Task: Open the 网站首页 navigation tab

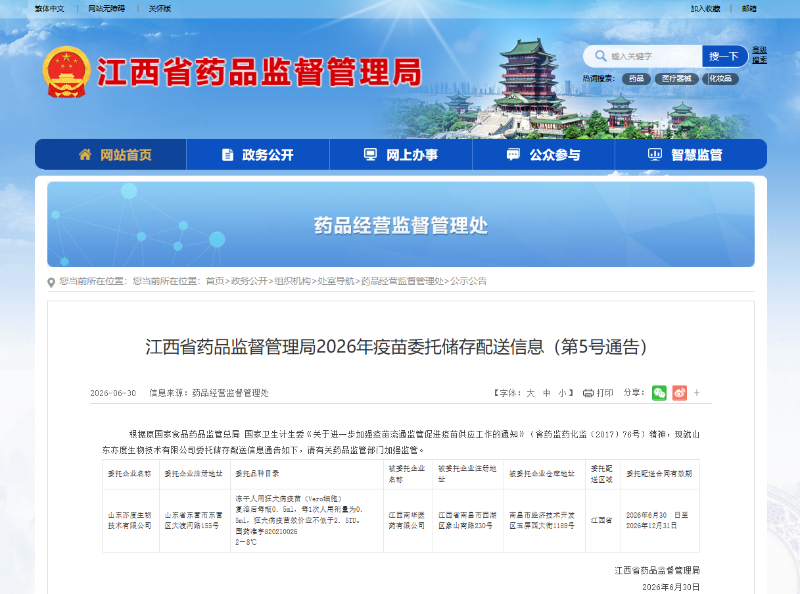Action: point(110,155)
